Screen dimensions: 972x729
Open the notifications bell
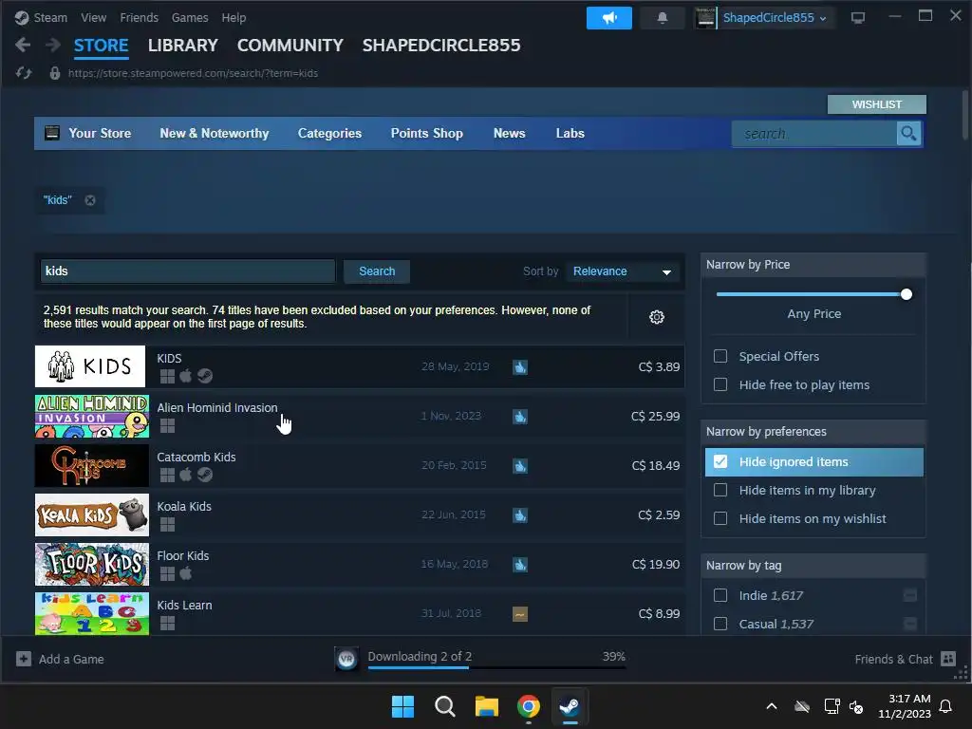[662, 18]
